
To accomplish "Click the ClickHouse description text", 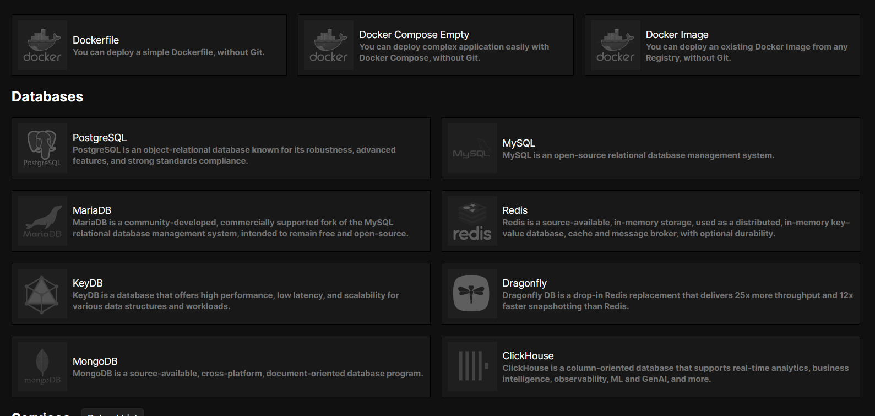I will click(675, 374).
